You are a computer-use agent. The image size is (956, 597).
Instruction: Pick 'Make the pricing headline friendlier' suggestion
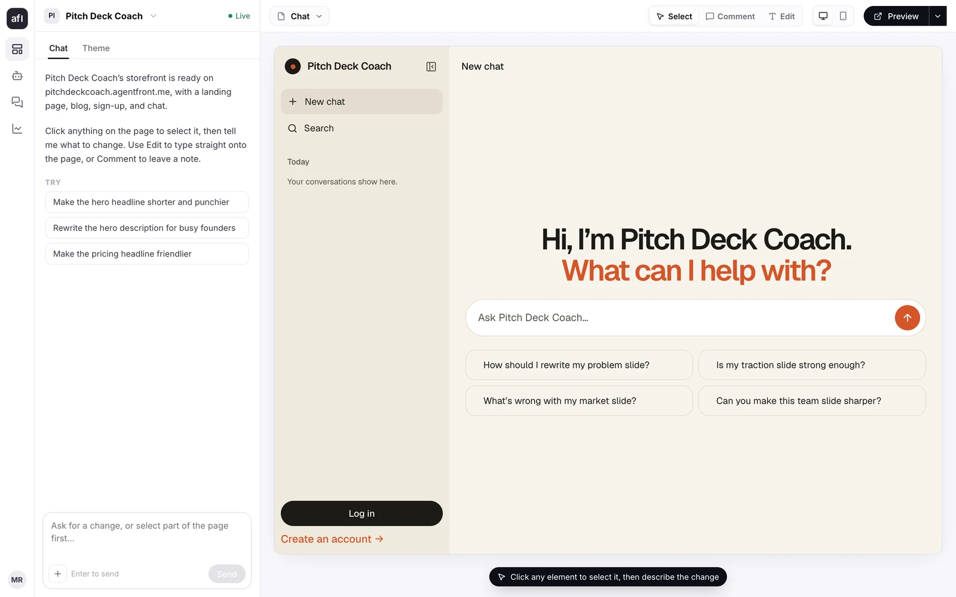147,254
